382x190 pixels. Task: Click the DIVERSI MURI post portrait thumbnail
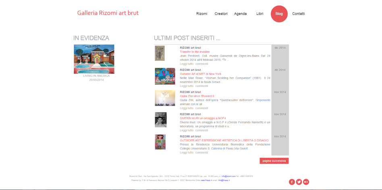point(160,120)
